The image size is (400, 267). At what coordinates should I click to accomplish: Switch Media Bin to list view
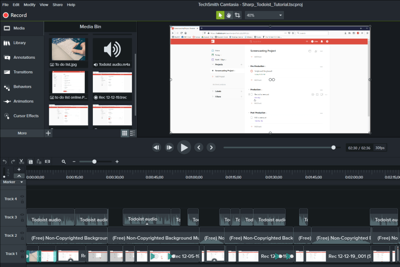[132, 133]
